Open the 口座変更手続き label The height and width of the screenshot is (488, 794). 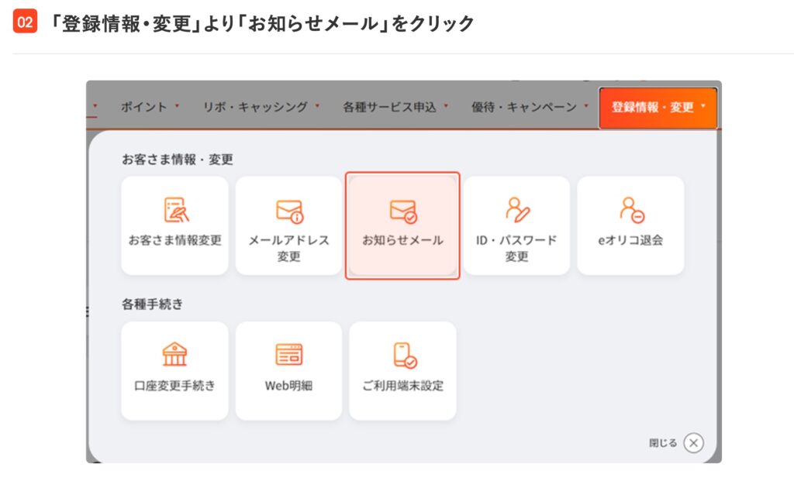coord(174,385)
